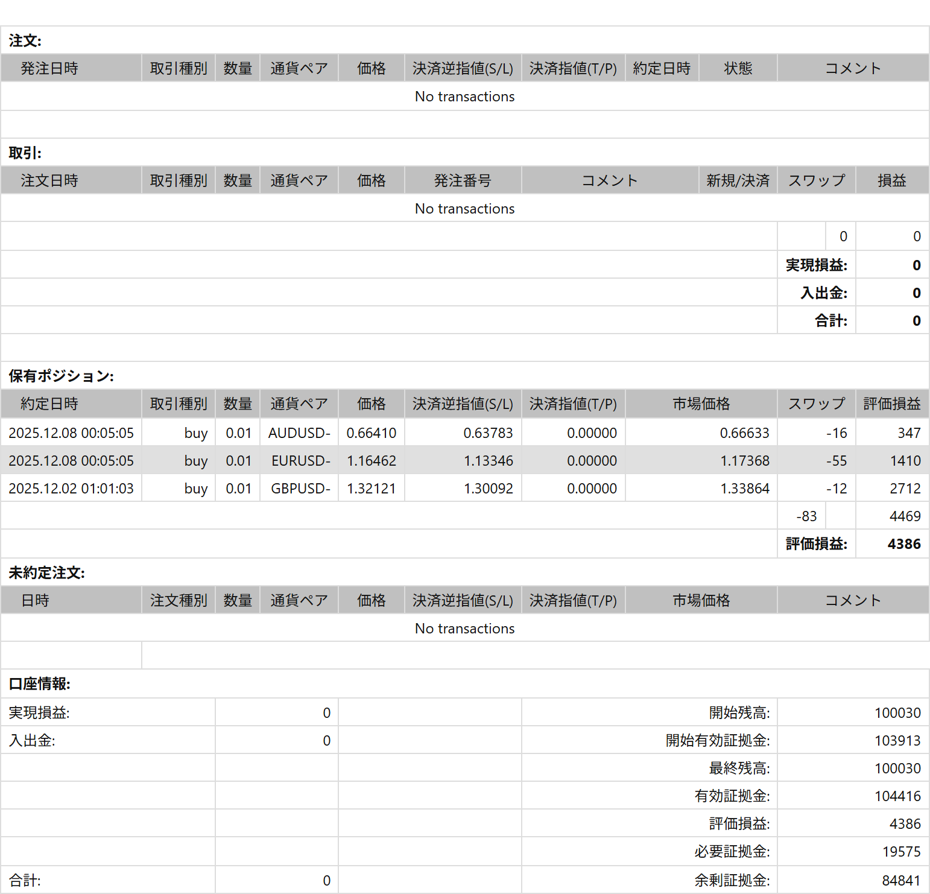Image resolution: width=930 pixels, height=894 pixels.
Task: Select GBPUSD profit value 2712
Action: click(905, 488)
